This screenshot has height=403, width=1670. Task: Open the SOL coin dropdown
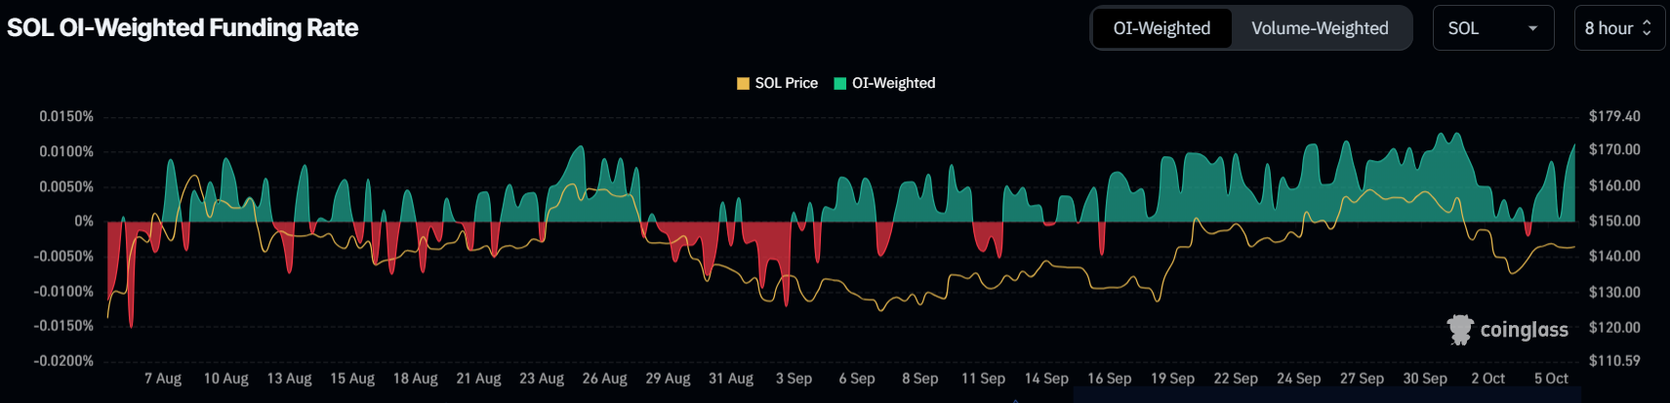click(1493, 28)
